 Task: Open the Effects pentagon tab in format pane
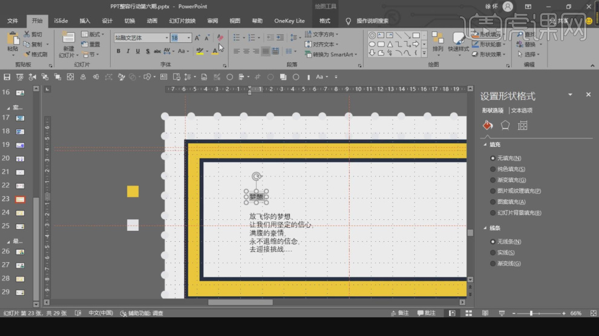point(505,126)
